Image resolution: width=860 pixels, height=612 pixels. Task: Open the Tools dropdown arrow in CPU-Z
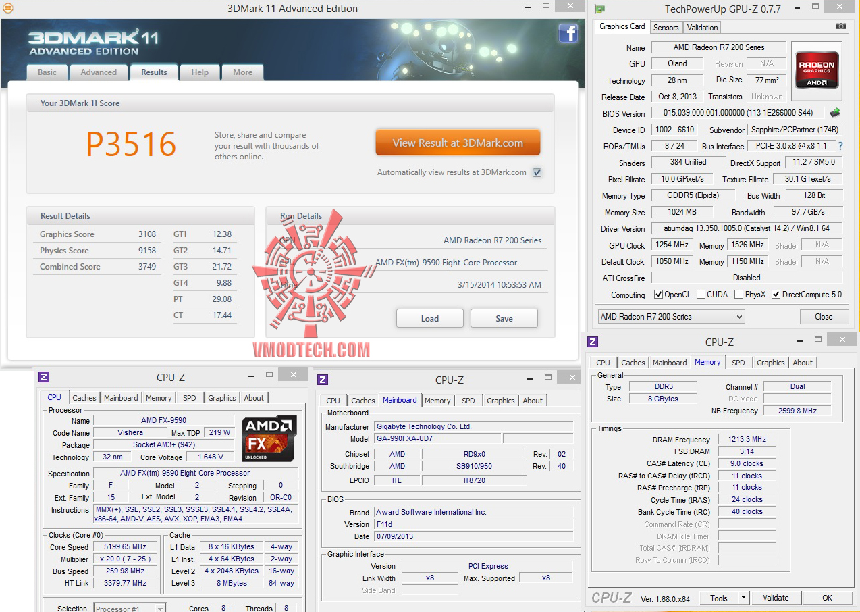coord(743,598)
